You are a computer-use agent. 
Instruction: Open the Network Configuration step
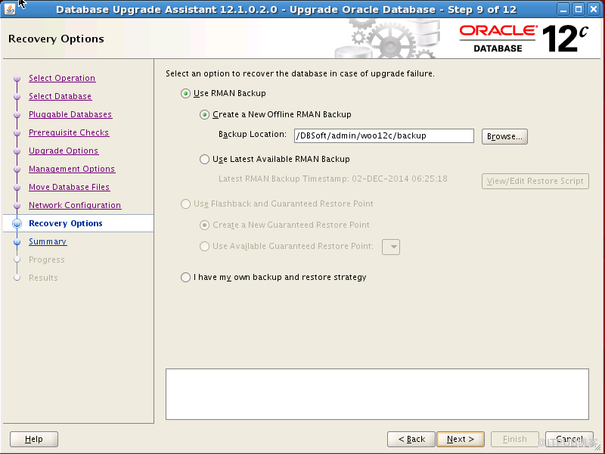pos(75,205)
